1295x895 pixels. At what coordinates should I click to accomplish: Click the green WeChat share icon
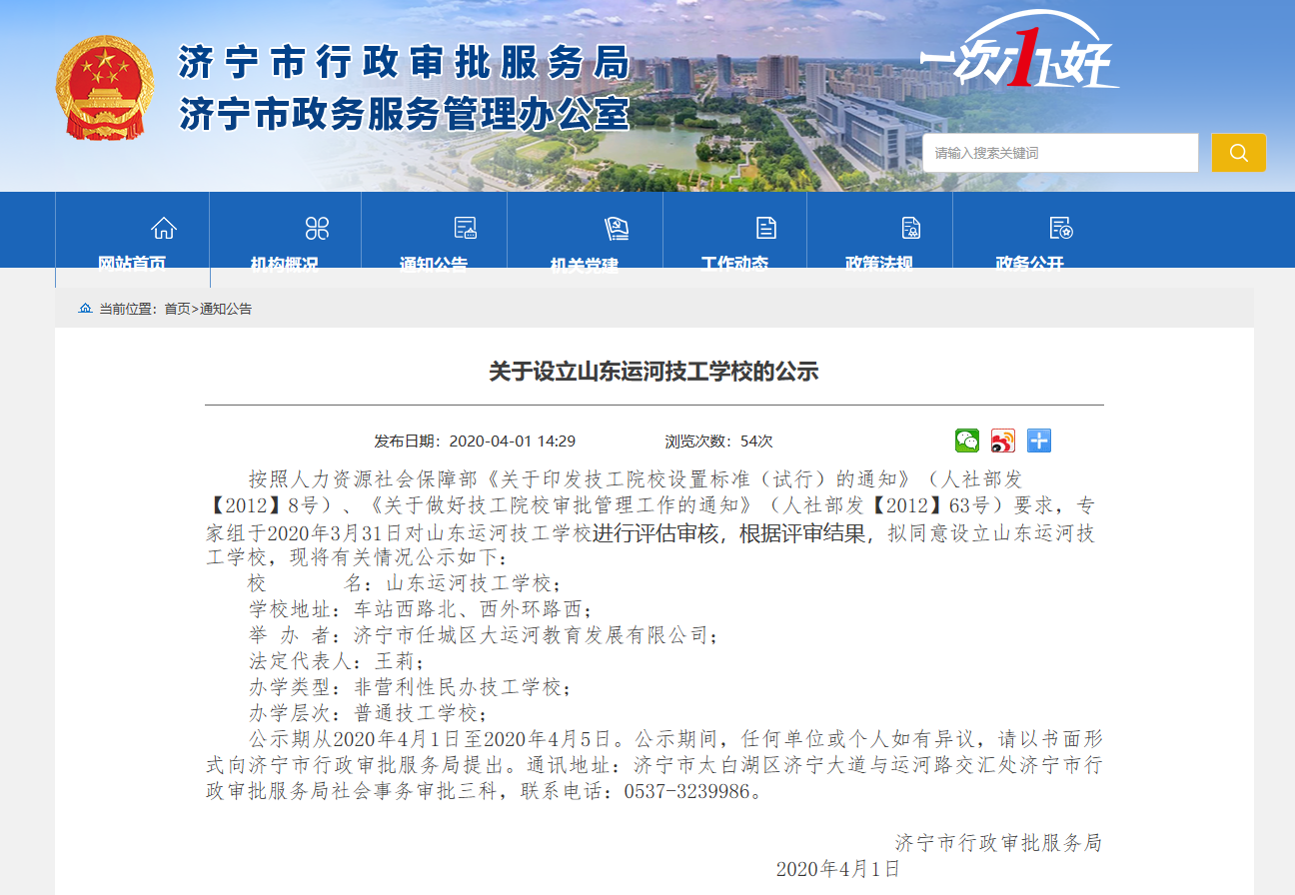(966, 441)
